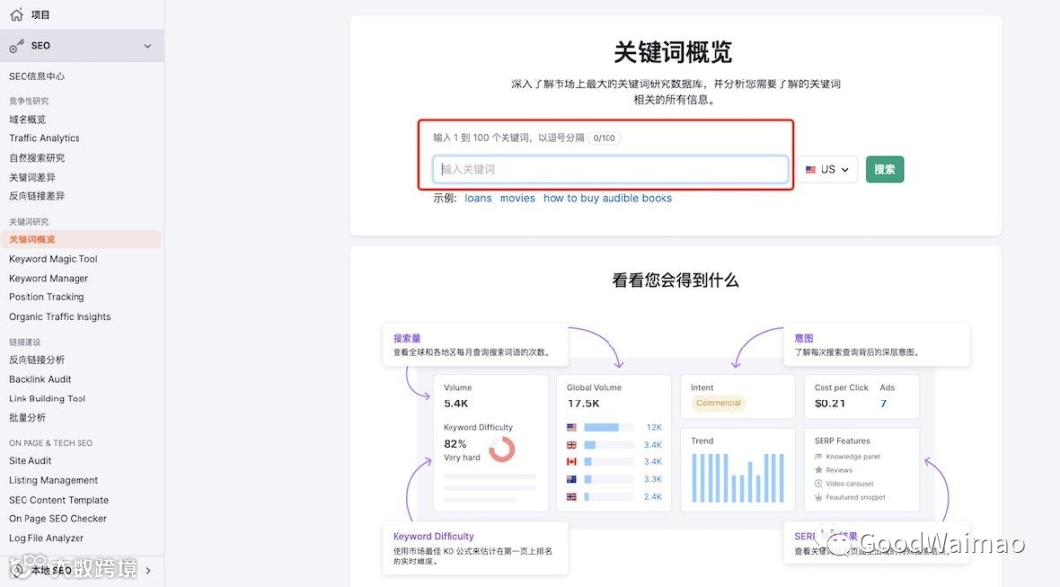Open Listing Management

53,480
